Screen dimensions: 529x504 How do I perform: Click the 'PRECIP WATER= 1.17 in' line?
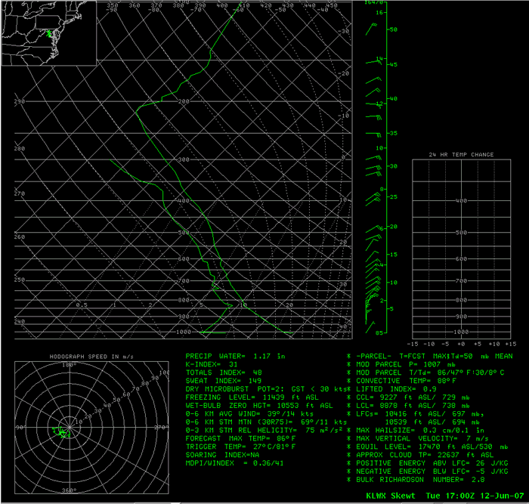click(x=235, y=356)
